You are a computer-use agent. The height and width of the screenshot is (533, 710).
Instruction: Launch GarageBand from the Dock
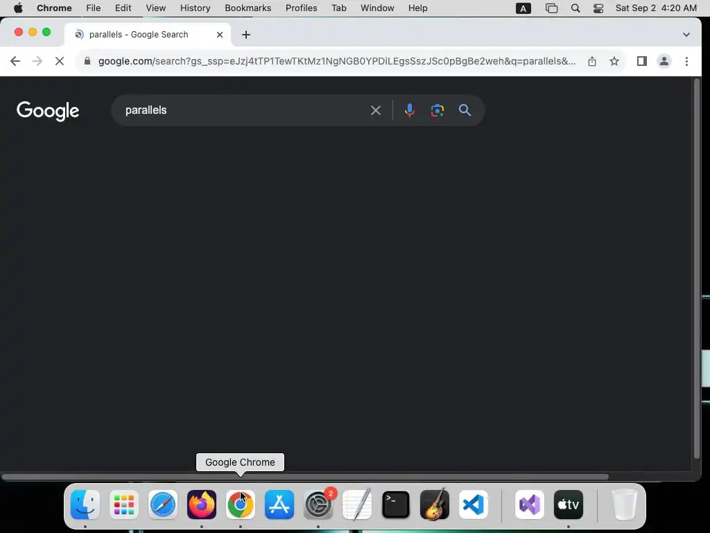click(435, 504)
